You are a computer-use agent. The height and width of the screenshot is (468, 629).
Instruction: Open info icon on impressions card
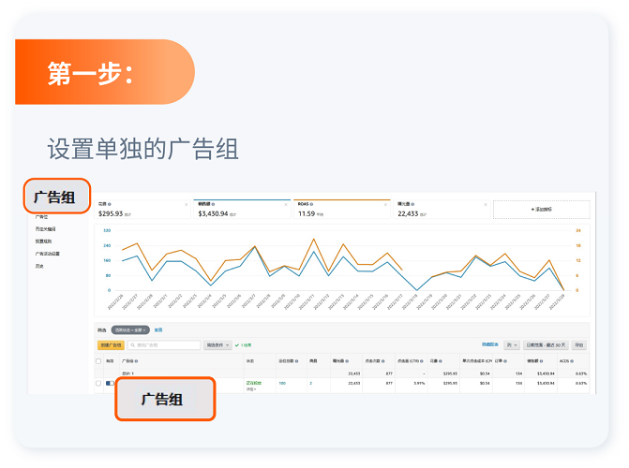412,204
